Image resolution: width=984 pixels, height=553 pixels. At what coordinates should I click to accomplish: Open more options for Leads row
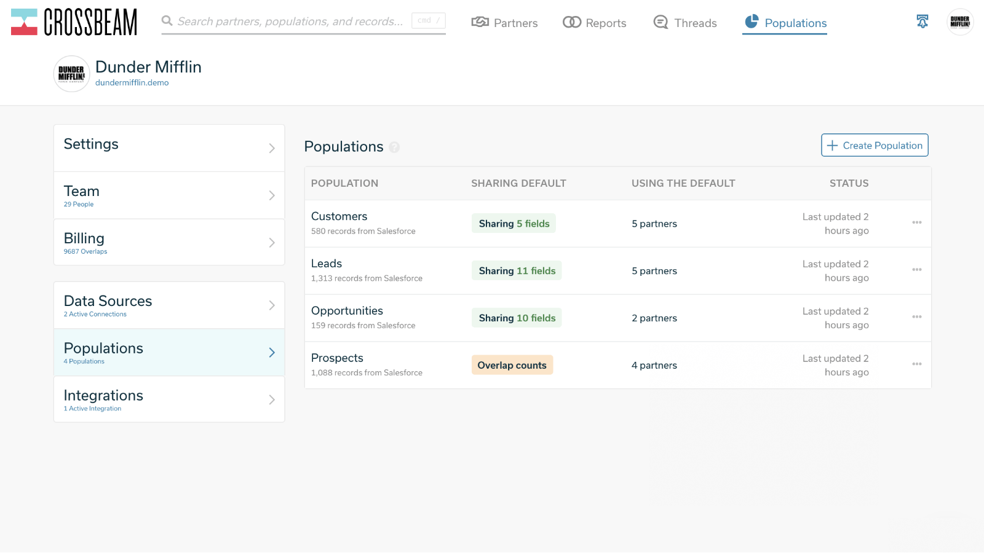coord(917,270)
